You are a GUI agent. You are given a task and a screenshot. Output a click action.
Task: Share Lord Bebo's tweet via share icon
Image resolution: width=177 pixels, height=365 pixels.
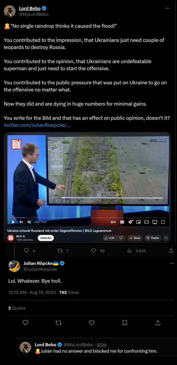171,250
